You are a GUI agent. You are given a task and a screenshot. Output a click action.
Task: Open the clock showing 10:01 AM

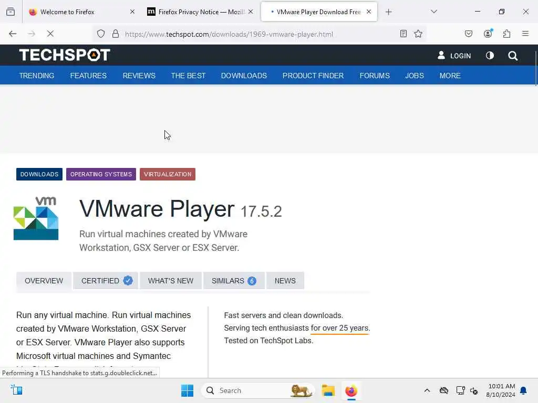501,390
